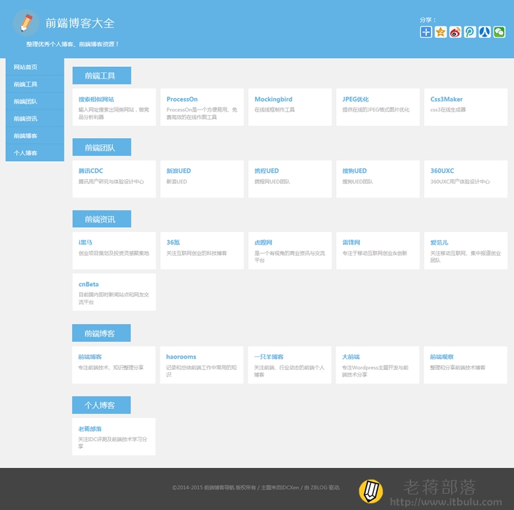Screen dimensions: 514x510
Task: Click the IDCXen footer link
Action: [289, 488]
